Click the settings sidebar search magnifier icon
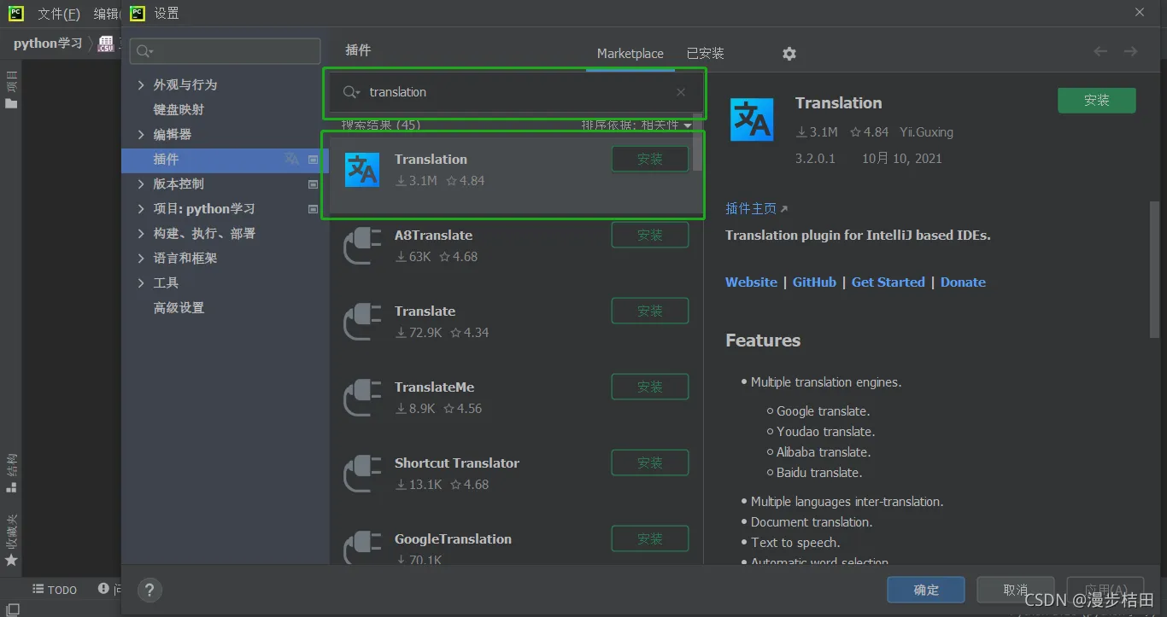1167x617 pixels. point(144,51)
